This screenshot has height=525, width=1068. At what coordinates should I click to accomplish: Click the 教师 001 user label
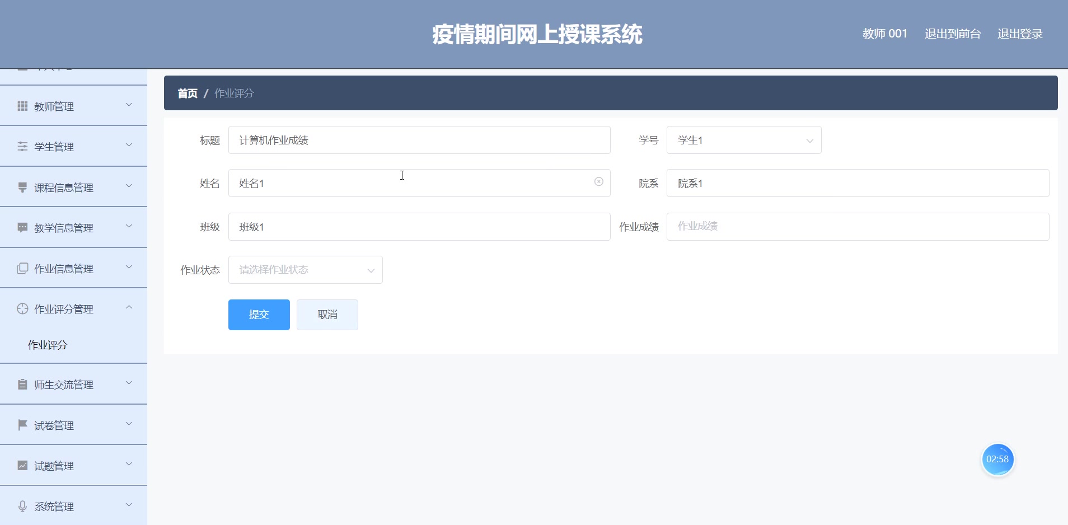[x=885, y=34]
